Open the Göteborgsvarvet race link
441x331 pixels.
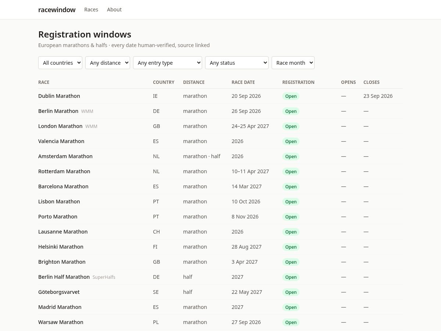click(x=59, y=292)
